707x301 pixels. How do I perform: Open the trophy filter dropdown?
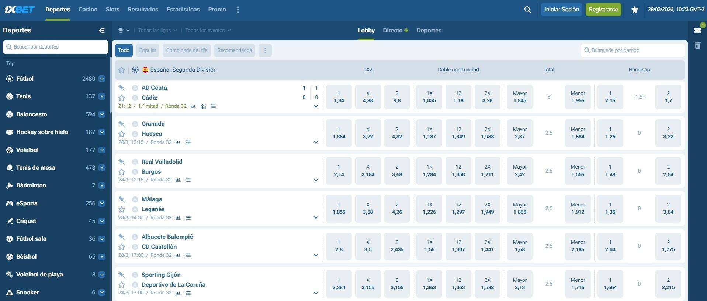[x=124, y=31]
